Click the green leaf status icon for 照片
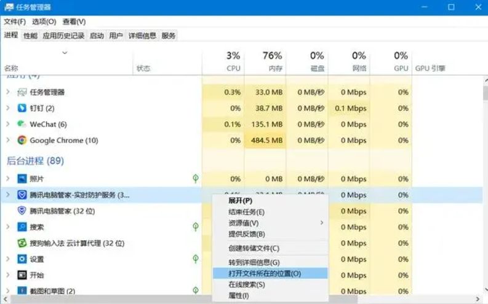Viewport: 488px width, 304px height. click(x=196, y=179)
